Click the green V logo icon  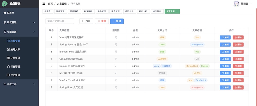(5, 4)
